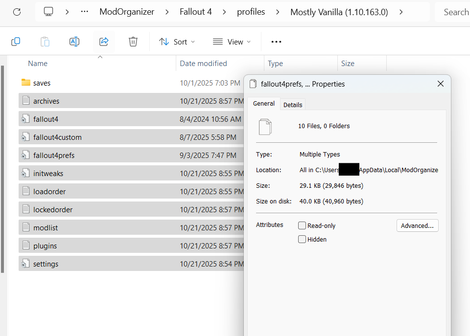The image size is (470, 336).
Task: Click the Rename toolbar icon
Action: (74, 42)
